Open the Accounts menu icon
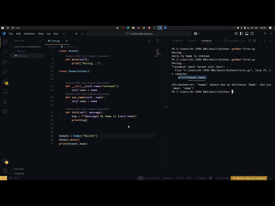275x206 pixels. [x=5, y=161]
